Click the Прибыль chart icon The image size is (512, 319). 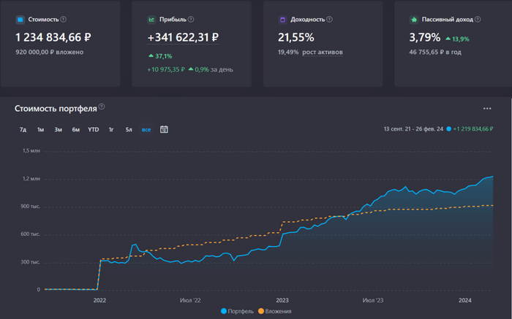[x=151, y=19]
